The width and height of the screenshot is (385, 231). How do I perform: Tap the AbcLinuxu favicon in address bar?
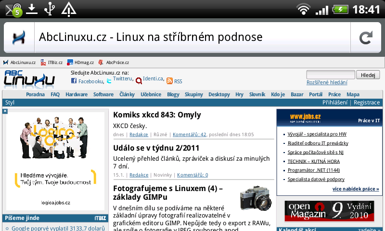tap(19, 38)
